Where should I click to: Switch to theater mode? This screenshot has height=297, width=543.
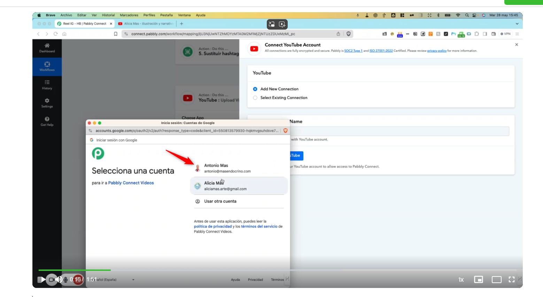point(497,280)
